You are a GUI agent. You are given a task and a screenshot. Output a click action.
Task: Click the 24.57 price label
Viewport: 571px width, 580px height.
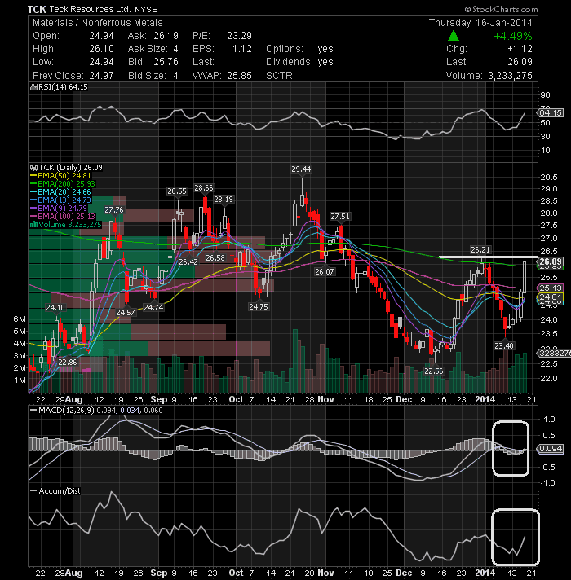125,313
